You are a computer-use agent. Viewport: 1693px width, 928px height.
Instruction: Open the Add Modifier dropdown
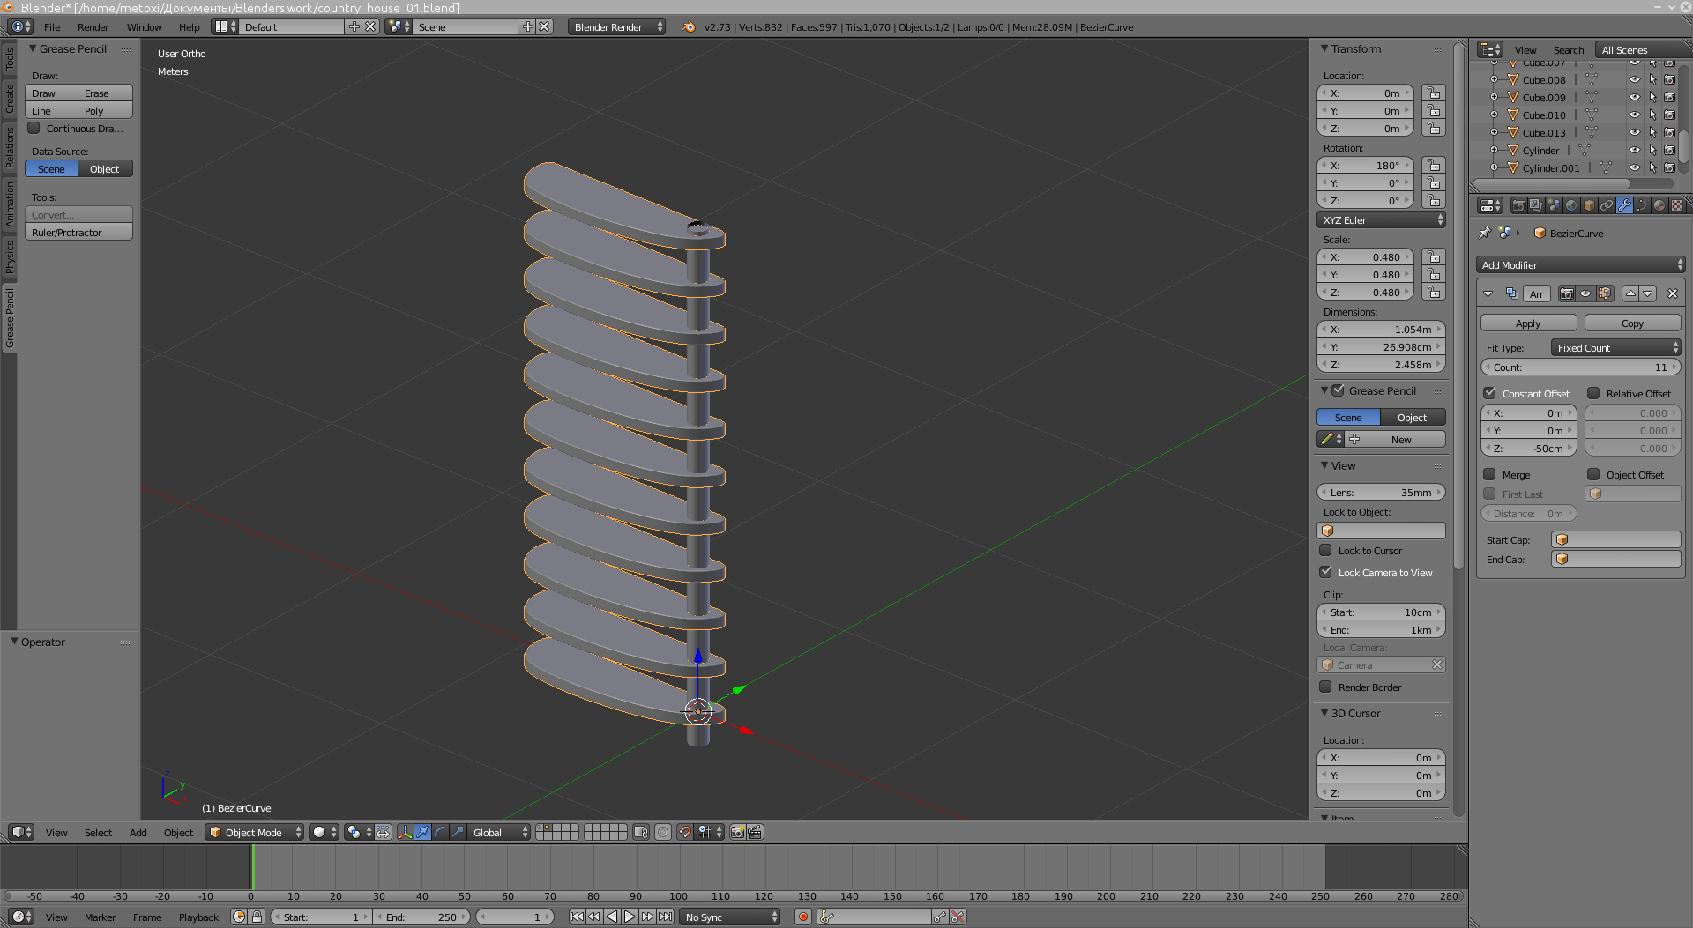pyautogui.click(x=1580, y=264)
